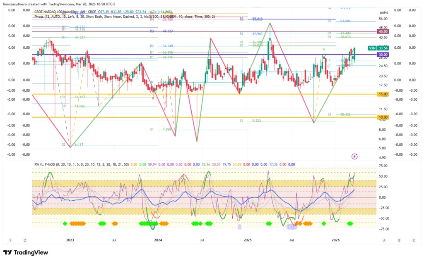Image resolution: width=424 pixels, height=261 pixels.
Task: Click the C scale circle icon
Action: [413, 240]
